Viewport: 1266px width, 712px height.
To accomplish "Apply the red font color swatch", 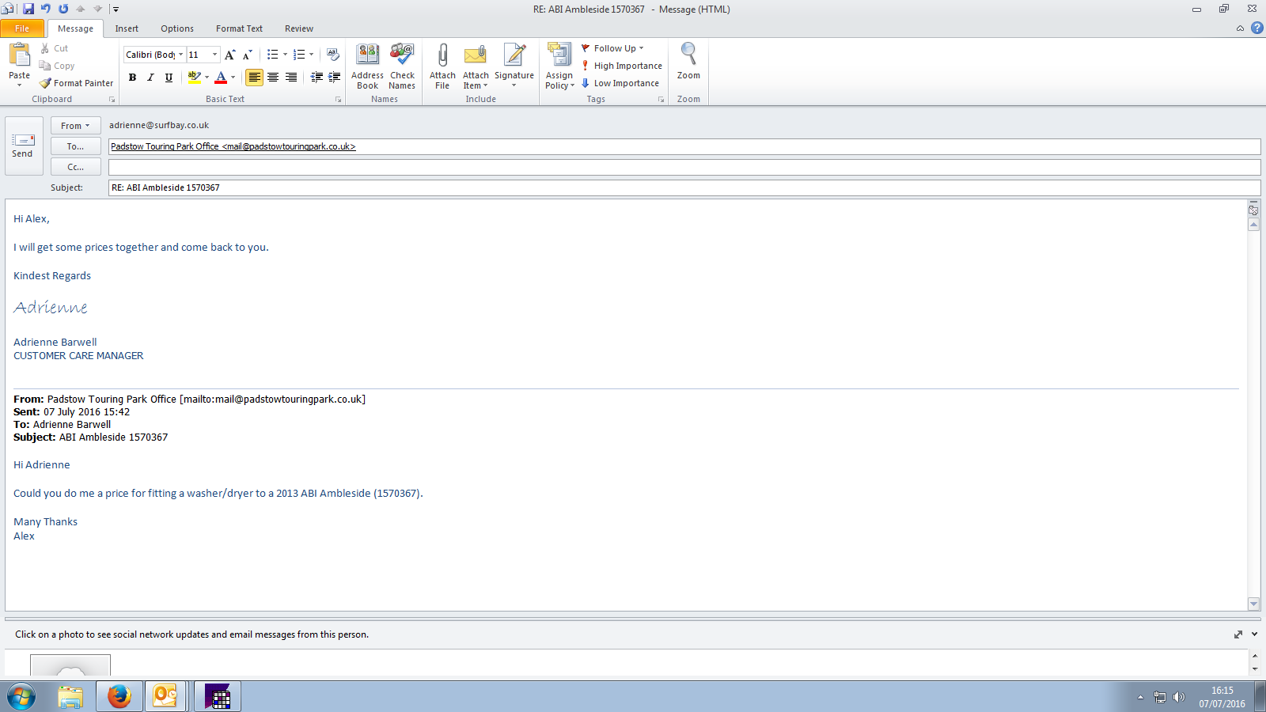I will [221, 78].
